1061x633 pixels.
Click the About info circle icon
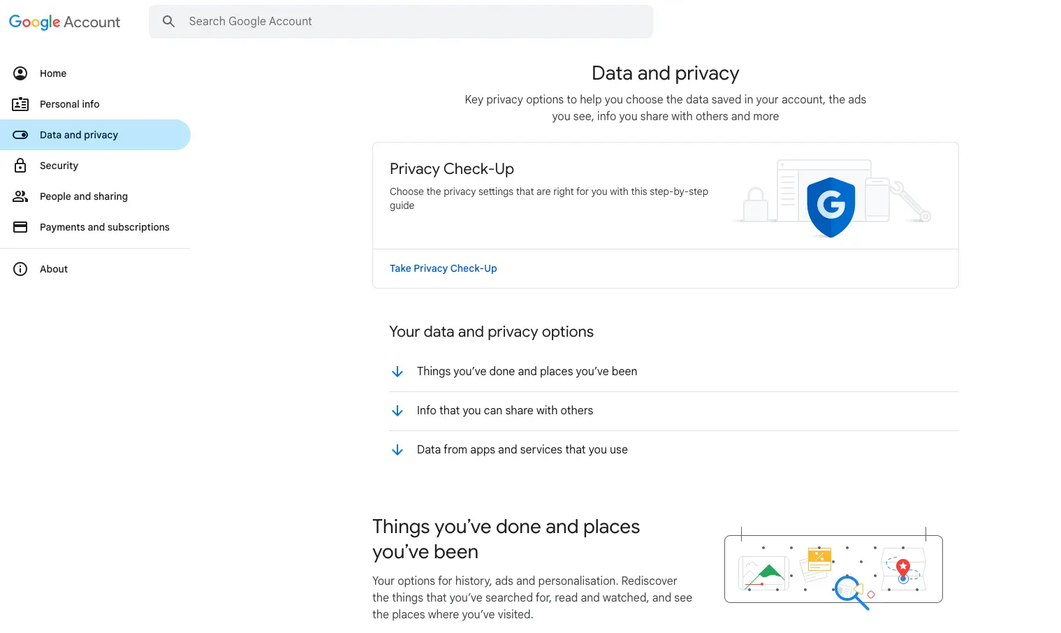click(x=20, y=269)
